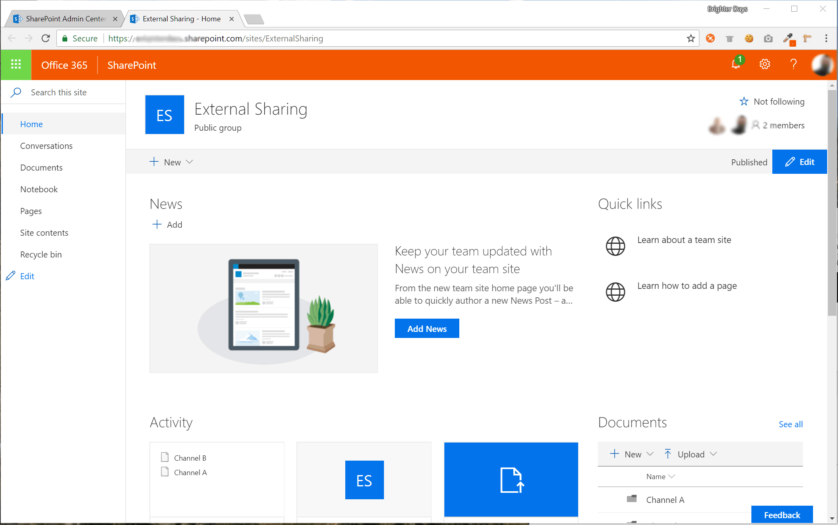Click the help question mark icon
The image size is (838, 525).
coord(793,64)
